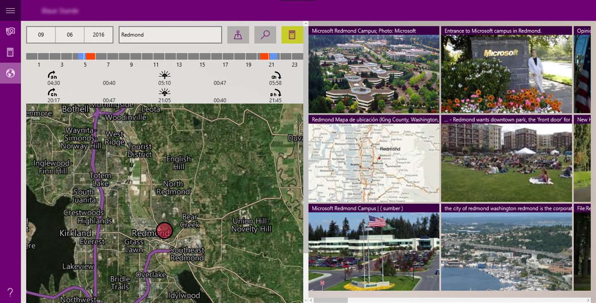Click the sunrise icon above 05:10

pos(164,75)
